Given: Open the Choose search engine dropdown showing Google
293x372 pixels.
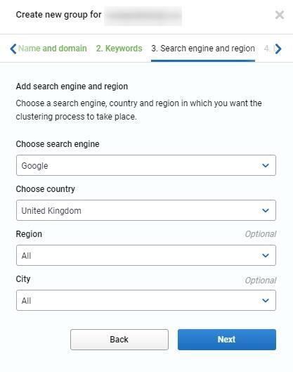Looking at the screenshot, I should click(x=146, y=165).
